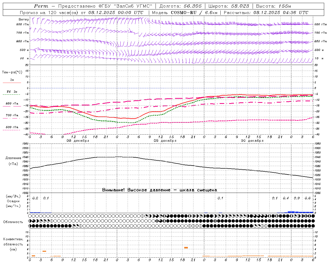Click the "(мм/3ч.)" precipitation unit label
Screen dimensions: 328x262
click(x=13, y=196)
